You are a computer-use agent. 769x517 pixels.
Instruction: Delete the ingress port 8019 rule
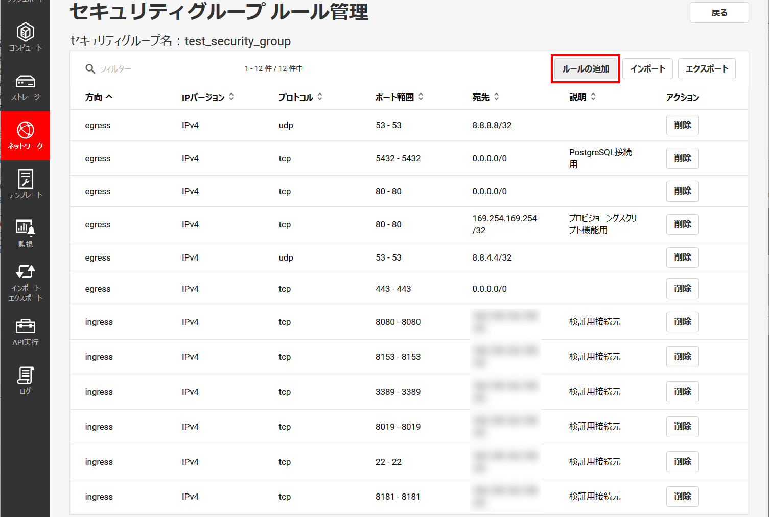(683, 427)
